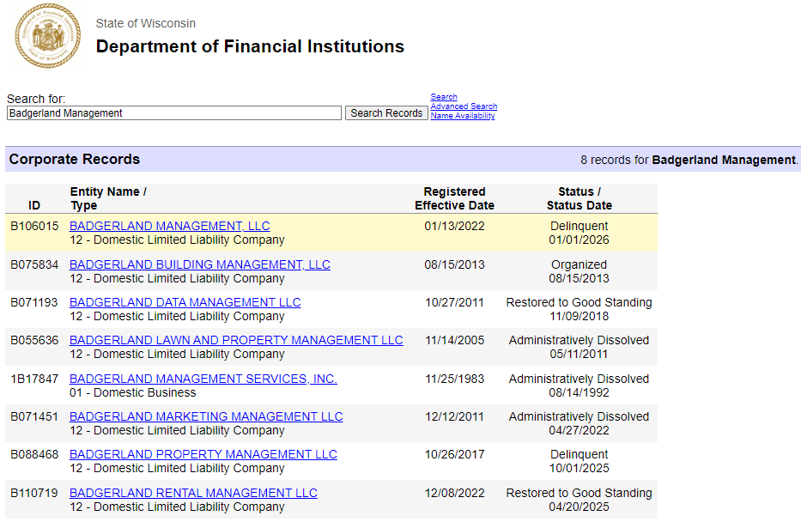The width and height of the screenshot is (801, 528).
Task: Click the Search for text field
Action: (174, 112)
